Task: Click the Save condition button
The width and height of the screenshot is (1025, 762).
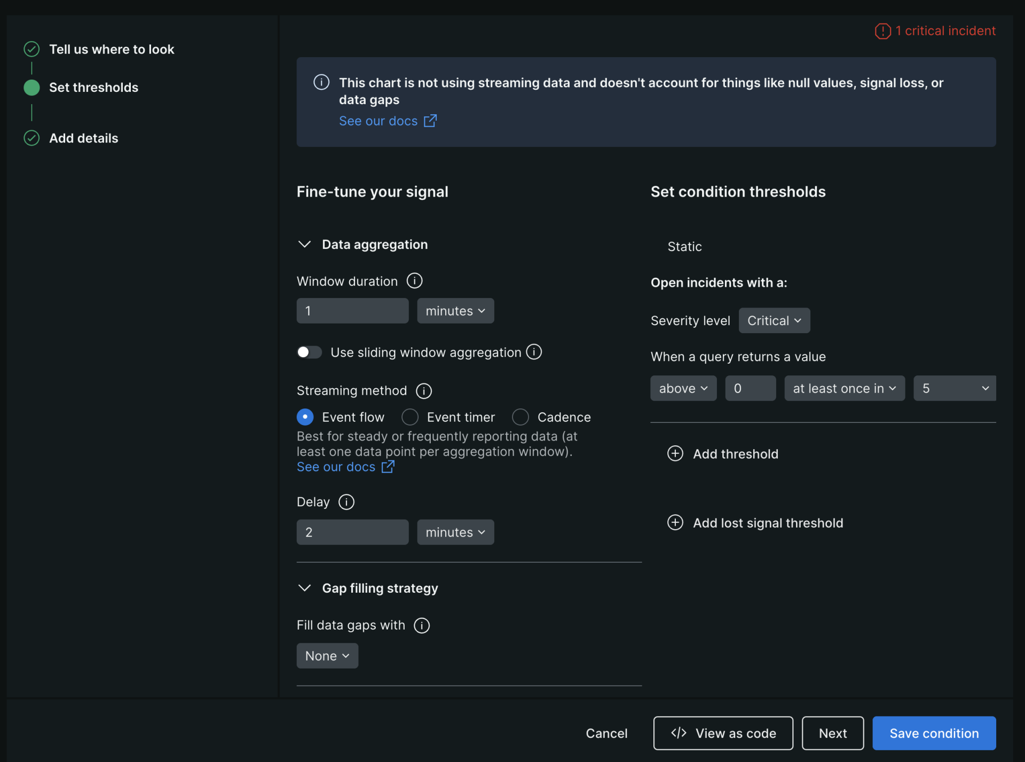Action: tap(934, 733)
